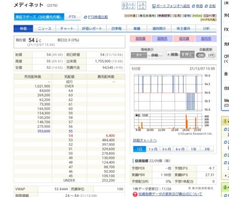Switch to the PTS market tab
Image resolution: width=229 pixels, height=197 pixels.
pos(72,16)
